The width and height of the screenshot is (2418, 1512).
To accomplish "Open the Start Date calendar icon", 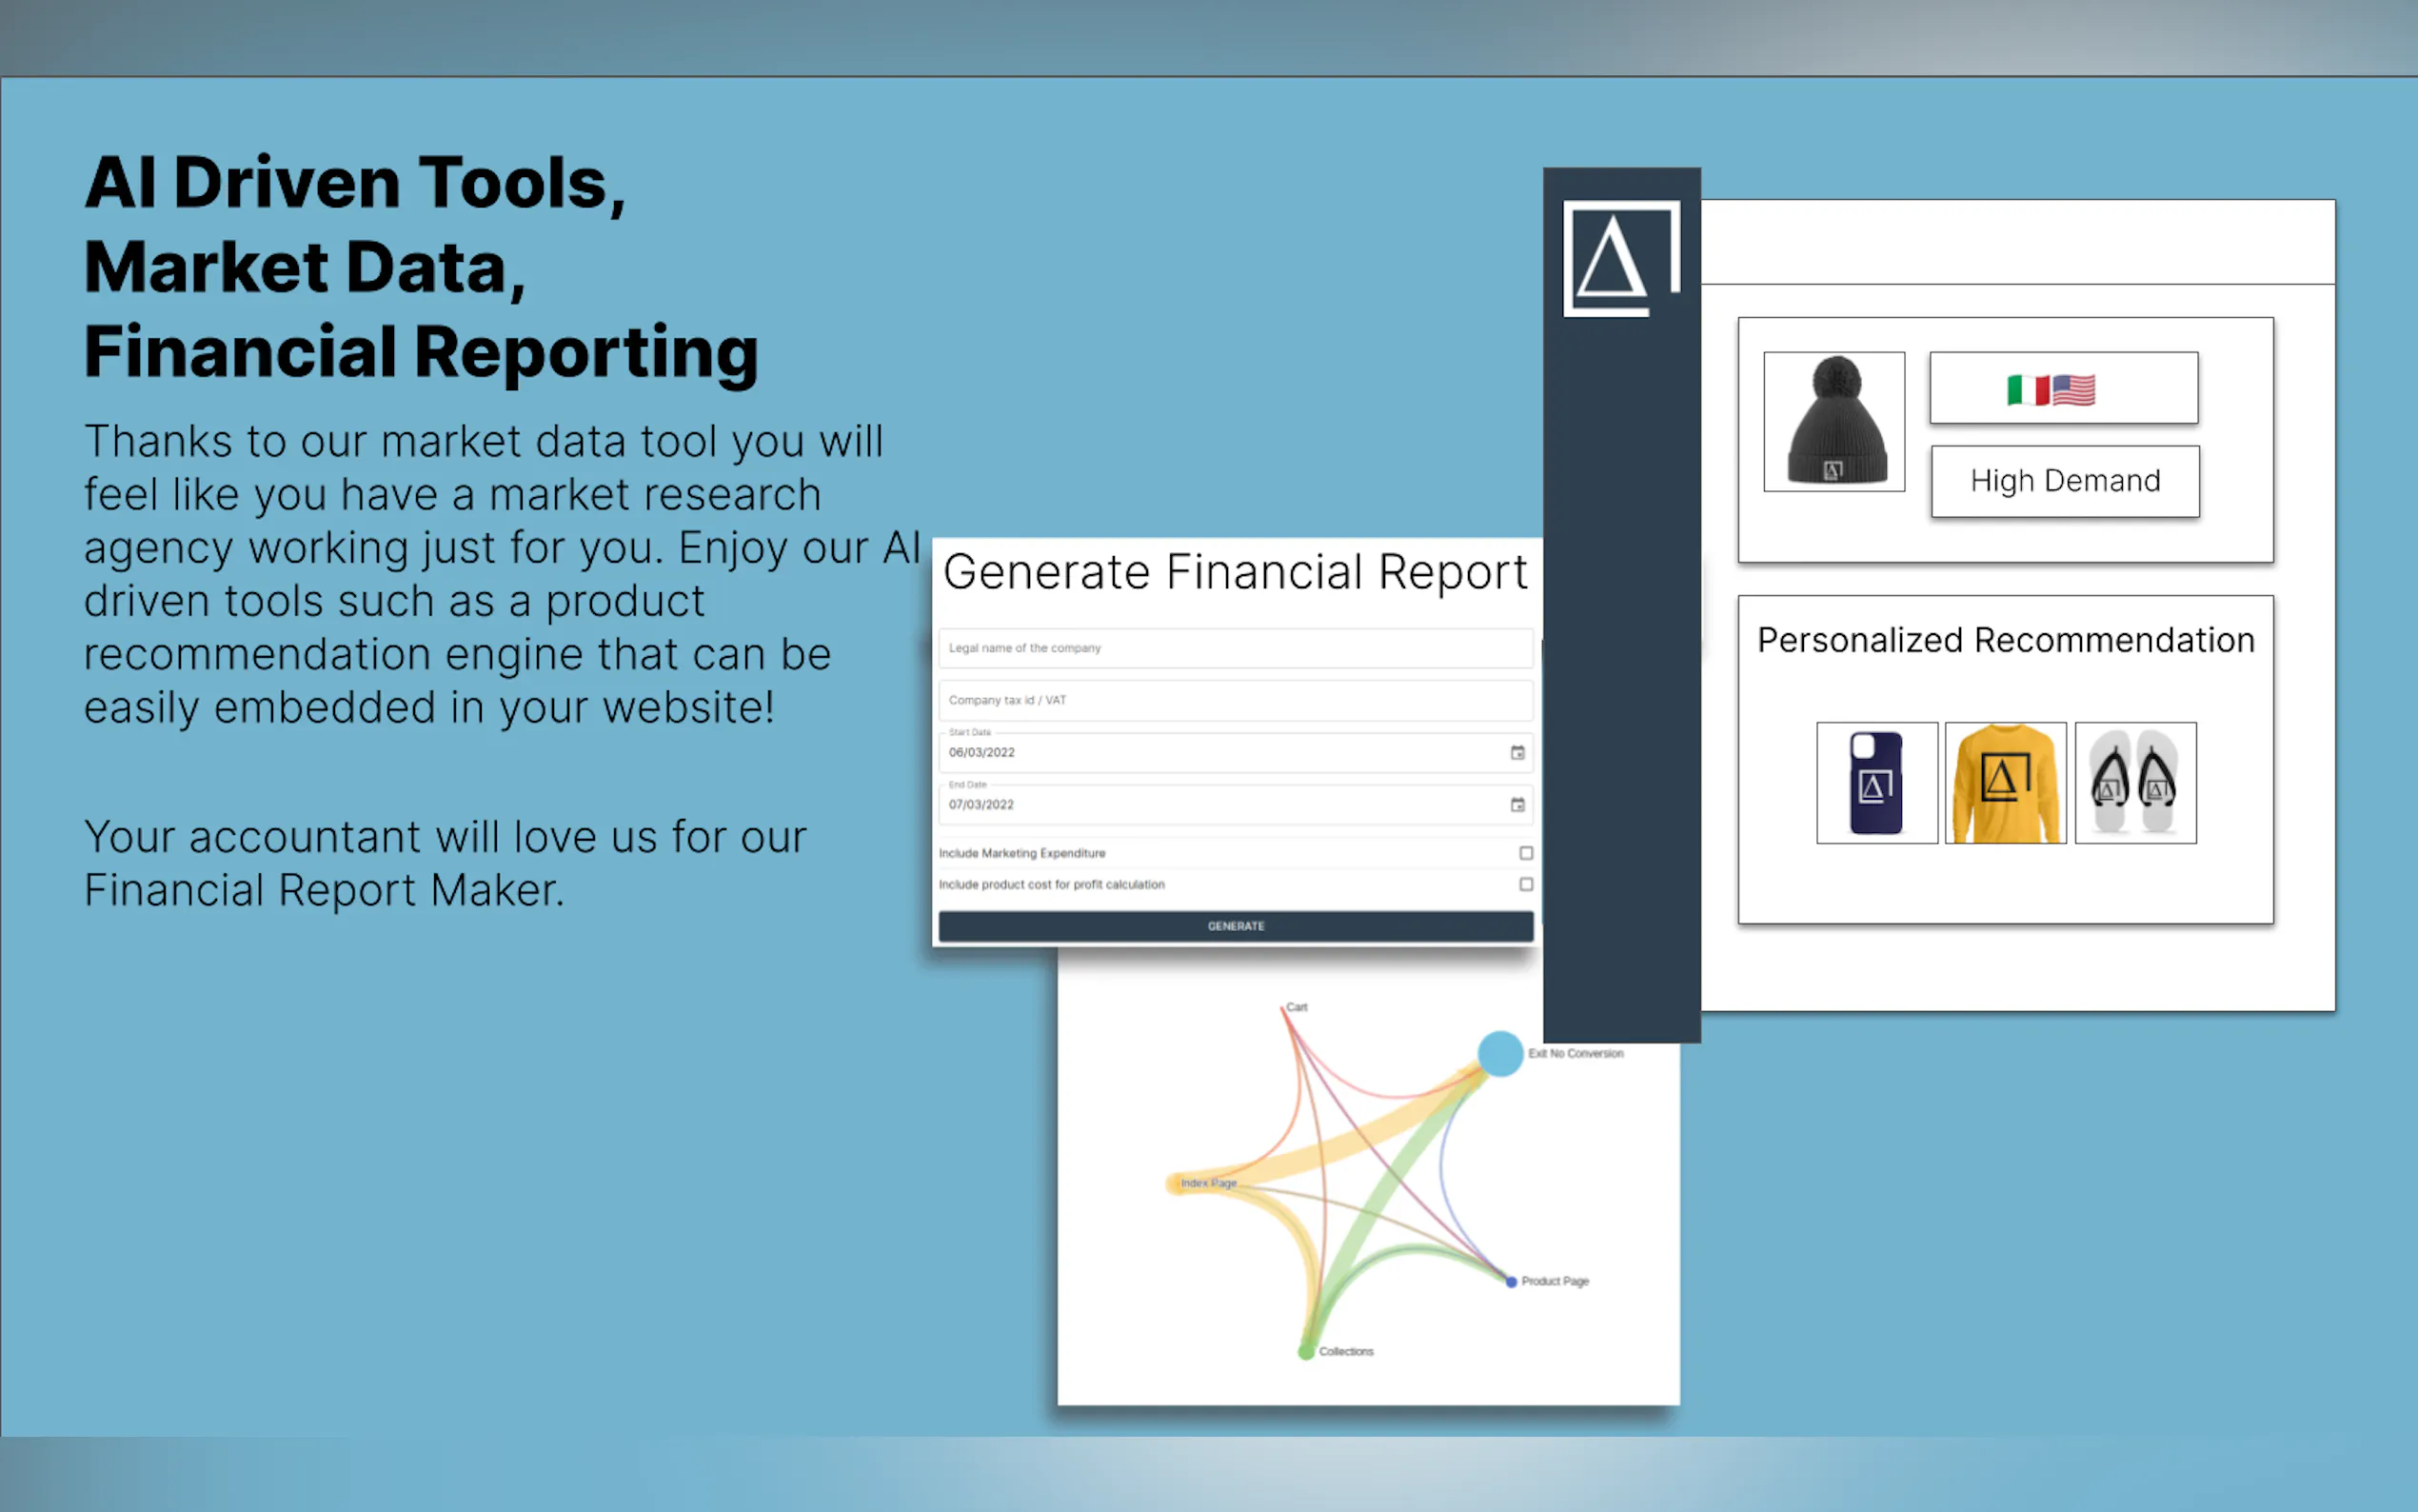I will click(x=1516, y=753).
